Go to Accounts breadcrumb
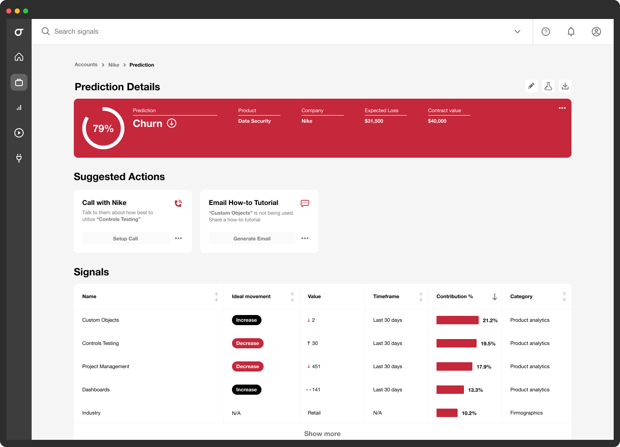This screenshot has height=447, width=620. 86,65
